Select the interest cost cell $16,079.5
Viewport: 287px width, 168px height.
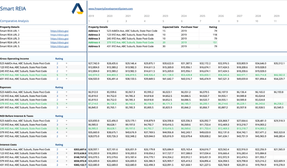tap(94, 157)
